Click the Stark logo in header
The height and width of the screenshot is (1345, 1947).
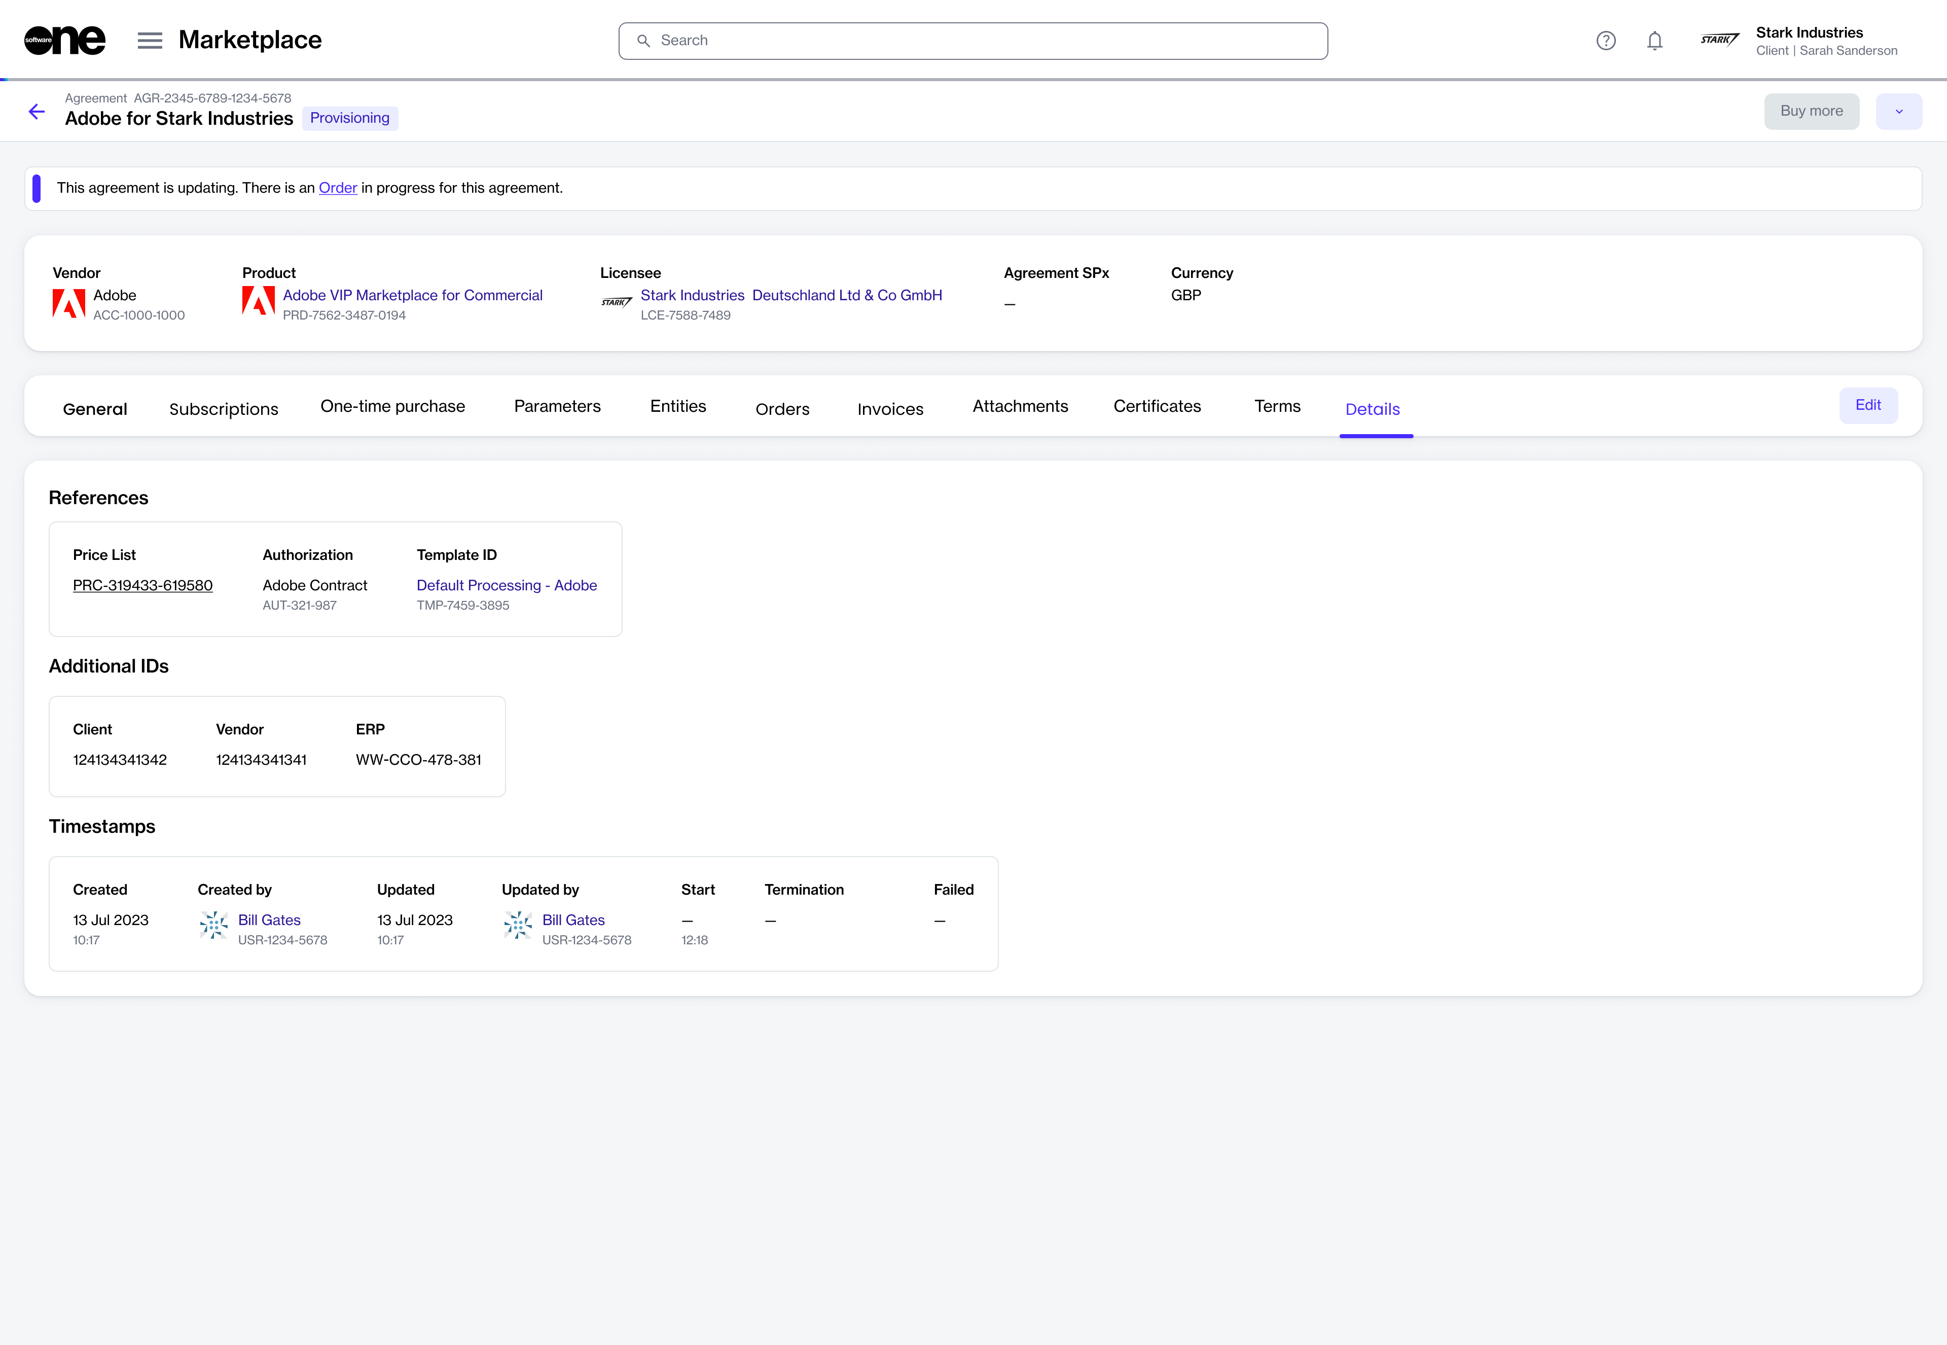point(1719,41)
